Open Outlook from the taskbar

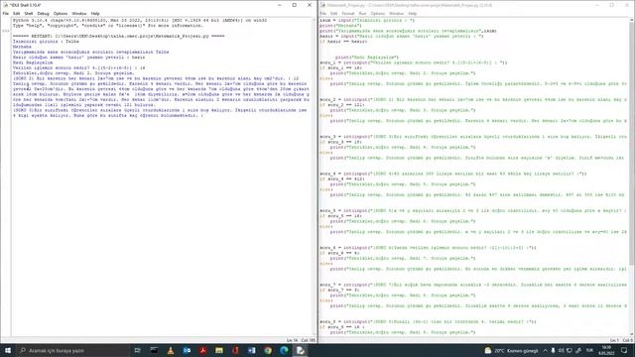coord(187,350)
